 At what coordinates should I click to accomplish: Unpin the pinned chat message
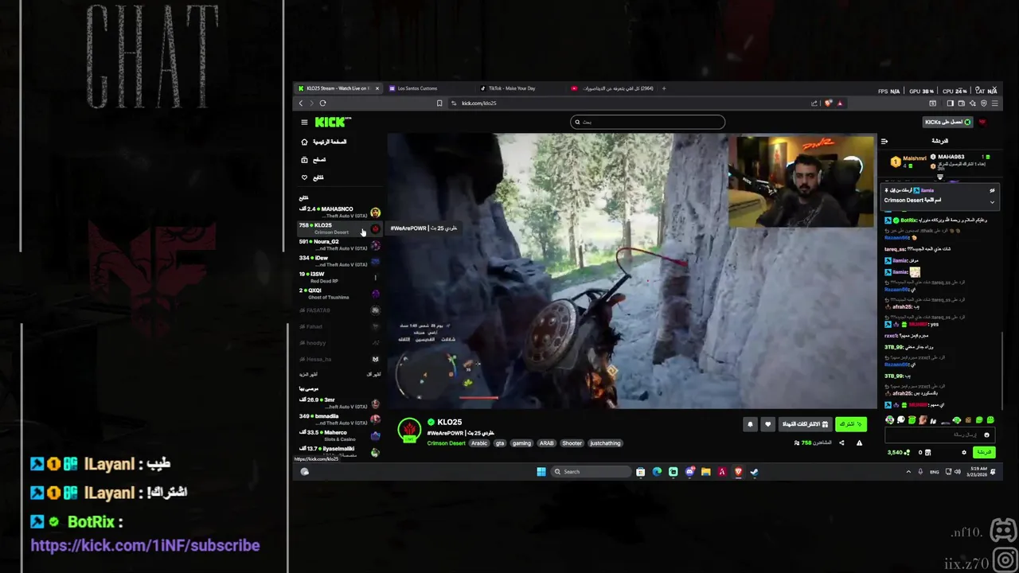click(x=992, y=191)
